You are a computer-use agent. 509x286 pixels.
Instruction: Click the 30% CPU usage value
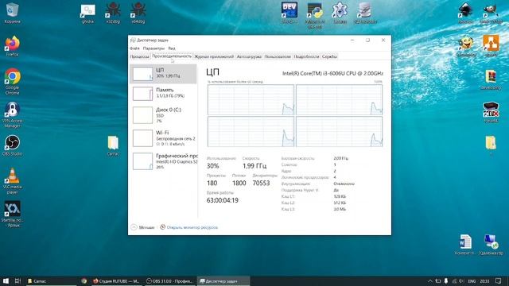(x=213, y=166)
